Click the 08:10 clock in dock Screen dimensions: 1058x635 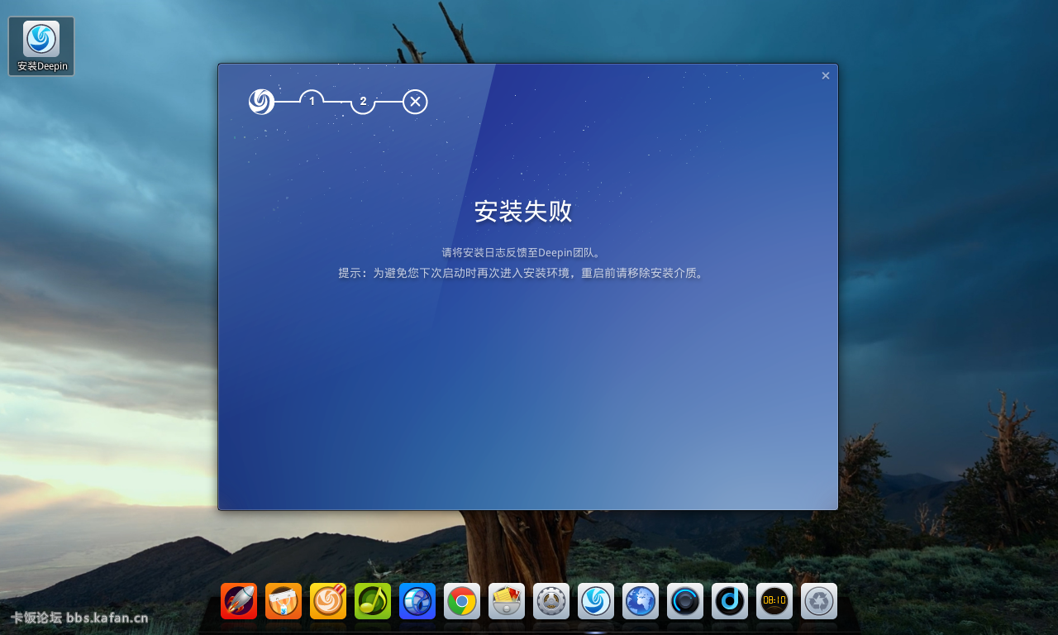774,601
